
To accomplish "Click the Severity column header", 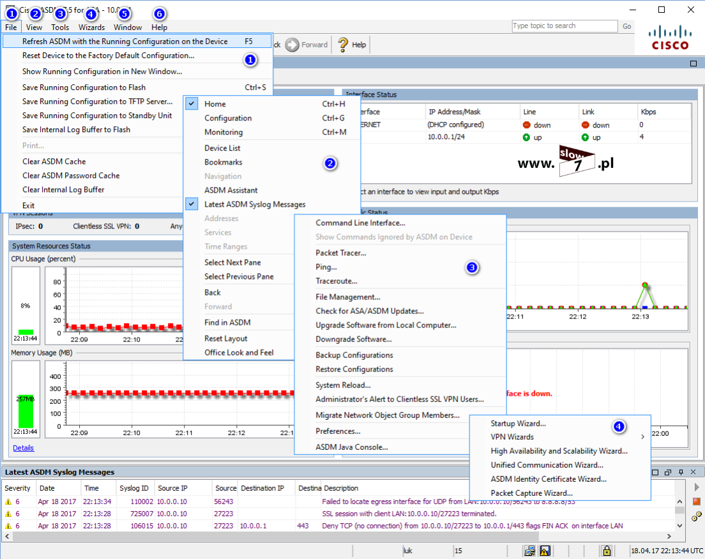I will tap(18, 488).
